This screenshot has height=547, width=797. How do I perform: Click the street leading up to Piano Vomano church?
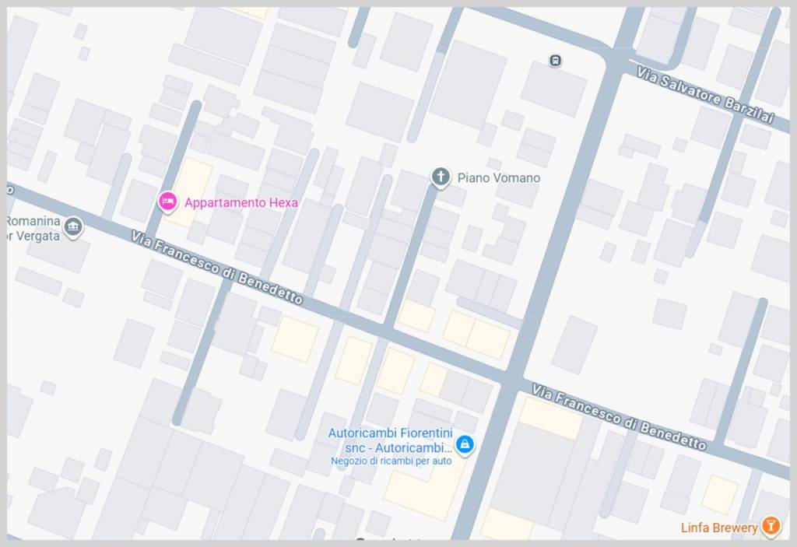410,258
